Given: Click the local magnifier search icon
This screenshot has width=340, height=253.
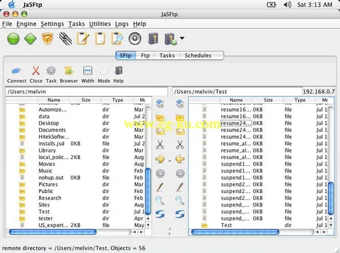Looking at the screenshot, I should 160,200.
